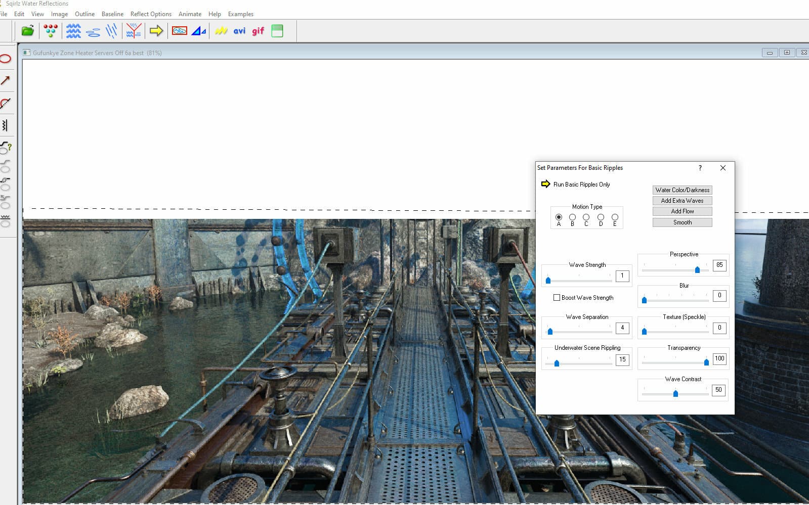Click the red Y combined effects toolbar icon
The height and width of the screenshot is (505, 809).
134,31
